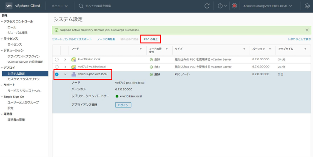
Task: Collapse the Single Sign-On section
Action: [2, 97]
